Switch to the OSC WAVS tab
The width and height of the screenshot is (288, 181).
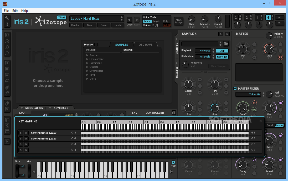click(x=146, y=45)
